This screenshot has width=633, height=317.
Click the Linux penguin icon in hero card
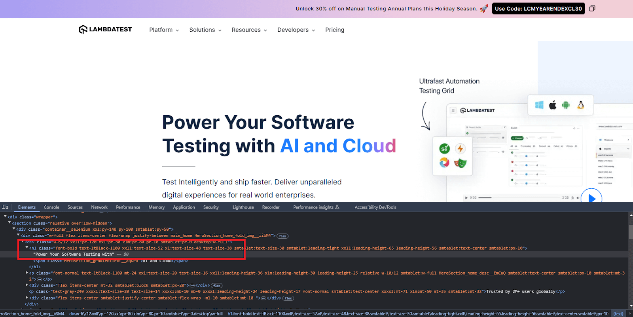(580, 105)
